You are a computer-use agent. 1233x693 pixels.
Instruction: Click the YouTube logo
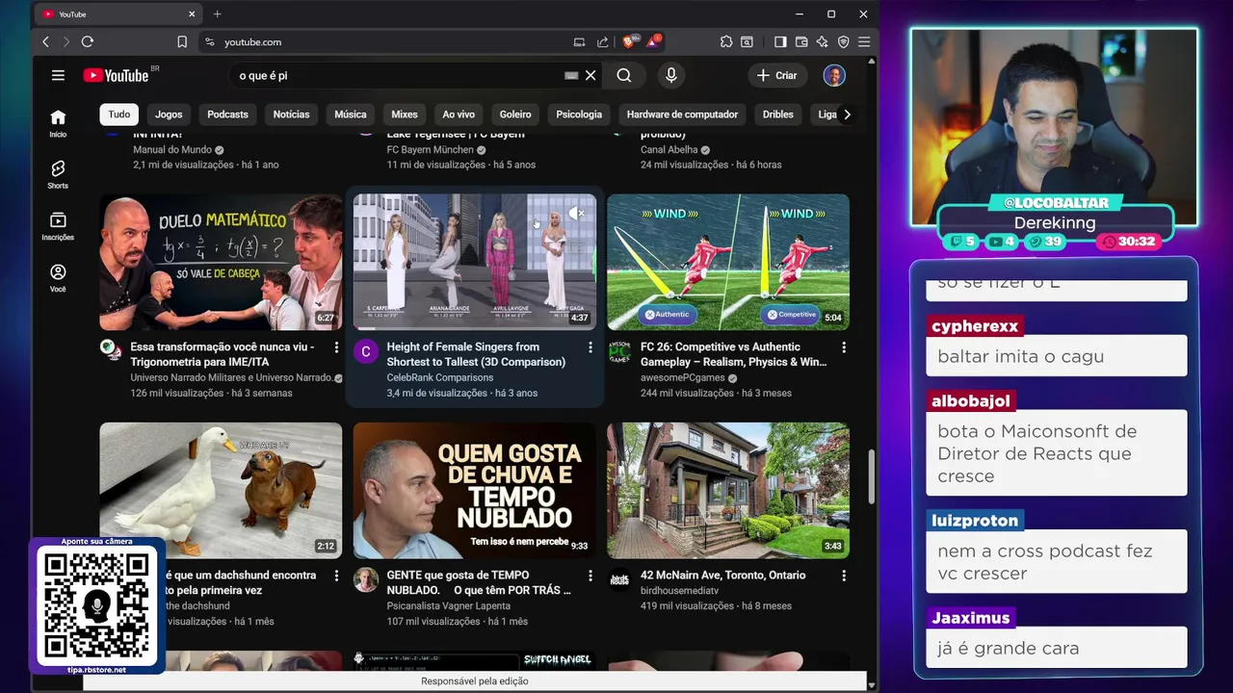(x=116, y=75)
